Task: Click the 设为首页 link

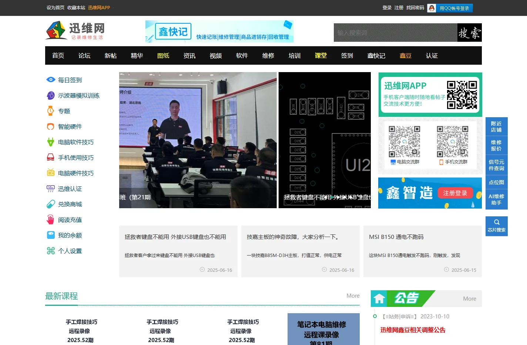Action: [x=56, y=7]
